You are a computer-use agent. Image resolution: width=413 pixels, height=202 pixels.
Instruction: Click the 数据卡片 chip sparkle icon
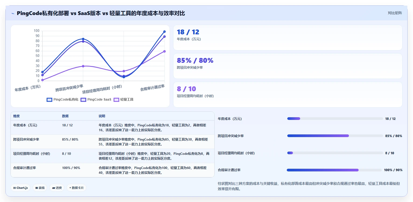click(x=70, y=188)
